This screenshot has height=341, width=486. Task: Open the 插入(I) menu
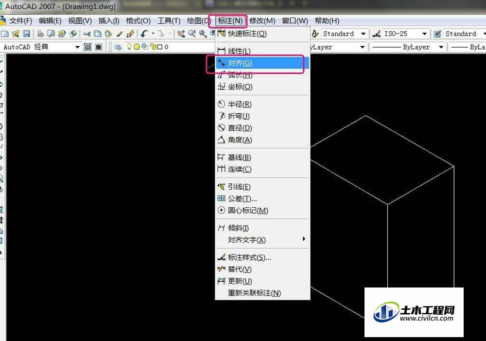pyautogui.click(x=109, y=21)
